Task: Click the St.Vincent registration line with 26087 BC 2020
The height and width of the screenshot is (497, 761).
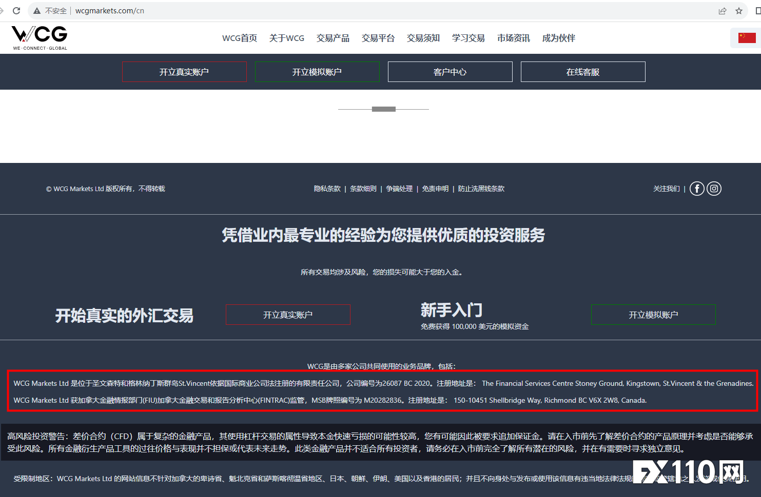Action: point(383,383)
